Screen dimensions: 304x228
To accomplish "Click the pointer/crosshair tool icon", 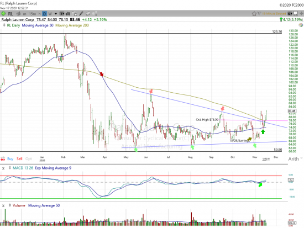I will pyautogui.click(x=75, y=14).
